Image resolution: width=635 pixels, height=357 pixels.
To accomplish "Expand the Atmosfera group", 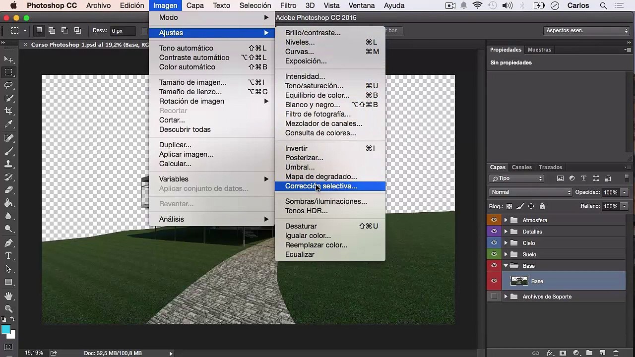I will (x=506, y=220).
